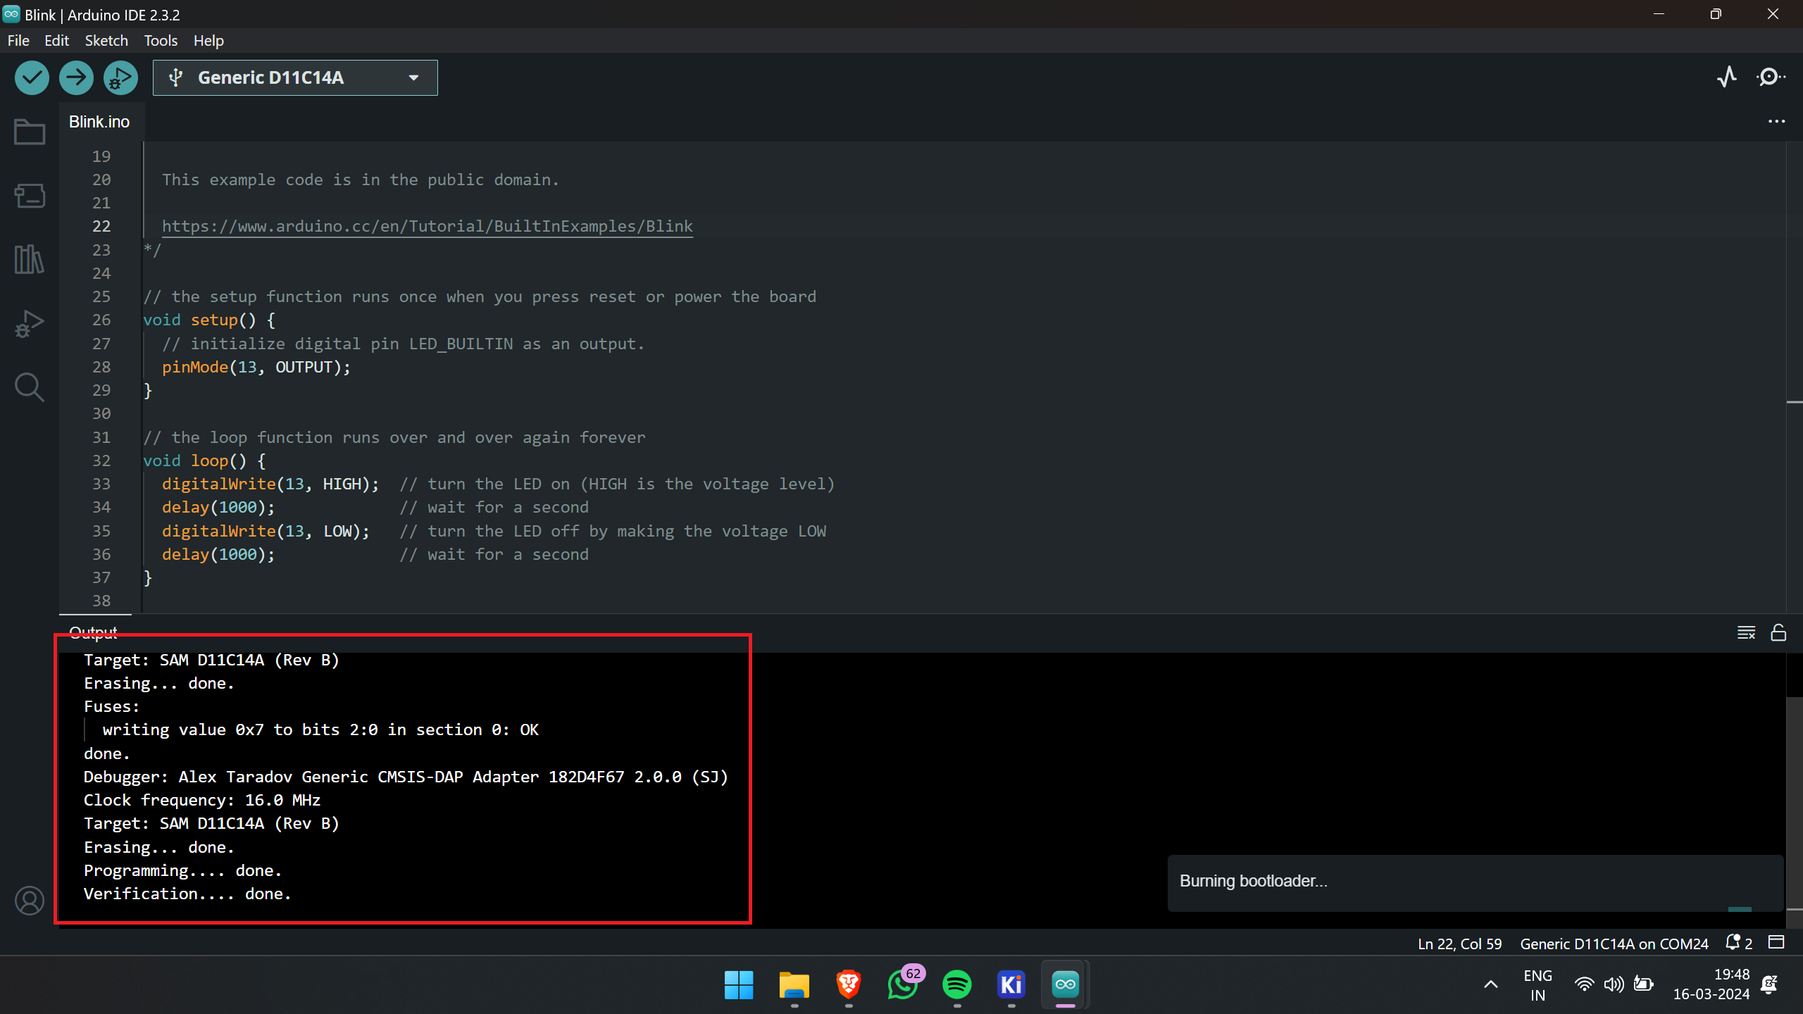Open the account profile icon
Screen dimensions: 1803x1014
30,901
